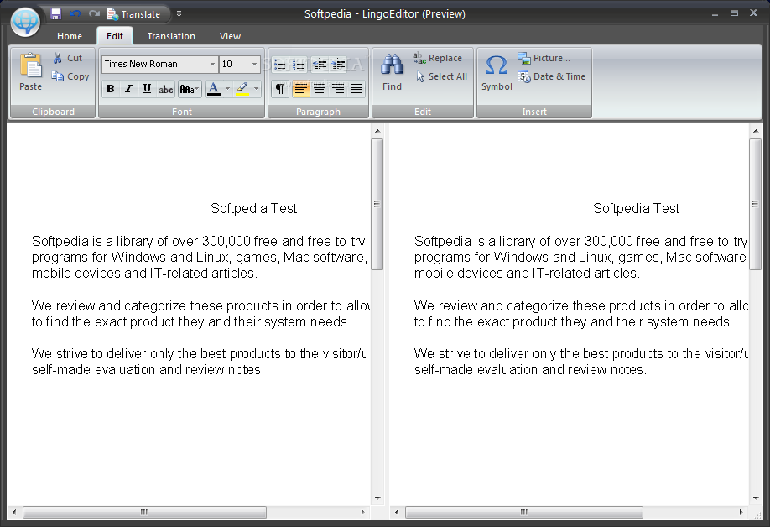
Task: Toggle Strikethrough formatting
Action: tap(166, 89)
